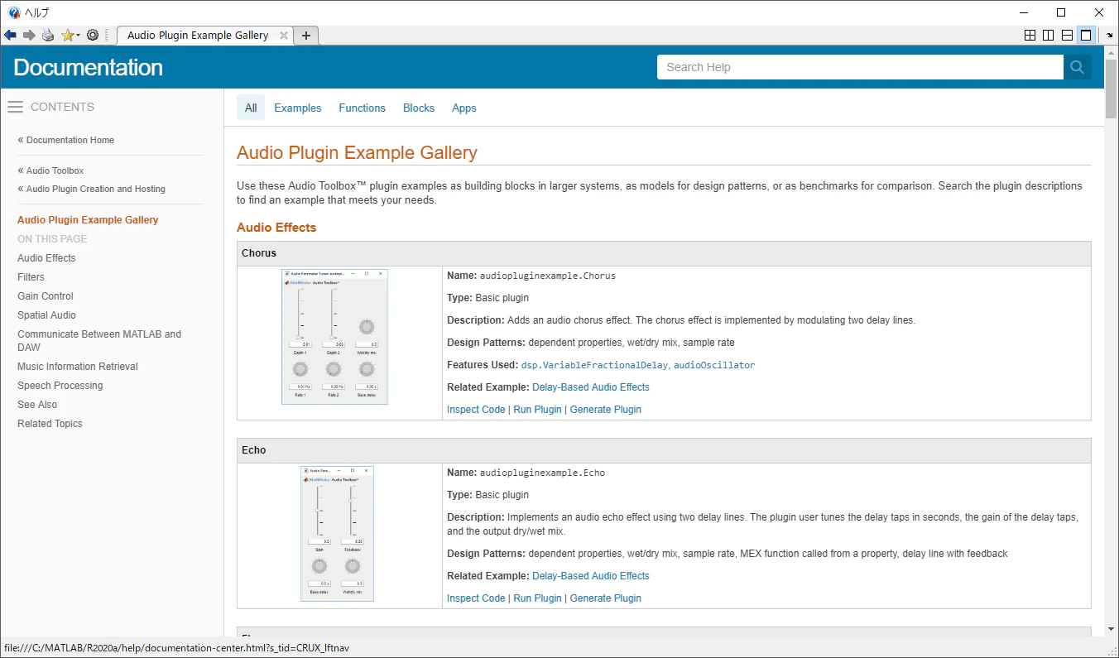This screenshot has height=658, width=1119.
Task: Click the ON THIS PAGE sidebar label
Action: (x=52, y=239)
